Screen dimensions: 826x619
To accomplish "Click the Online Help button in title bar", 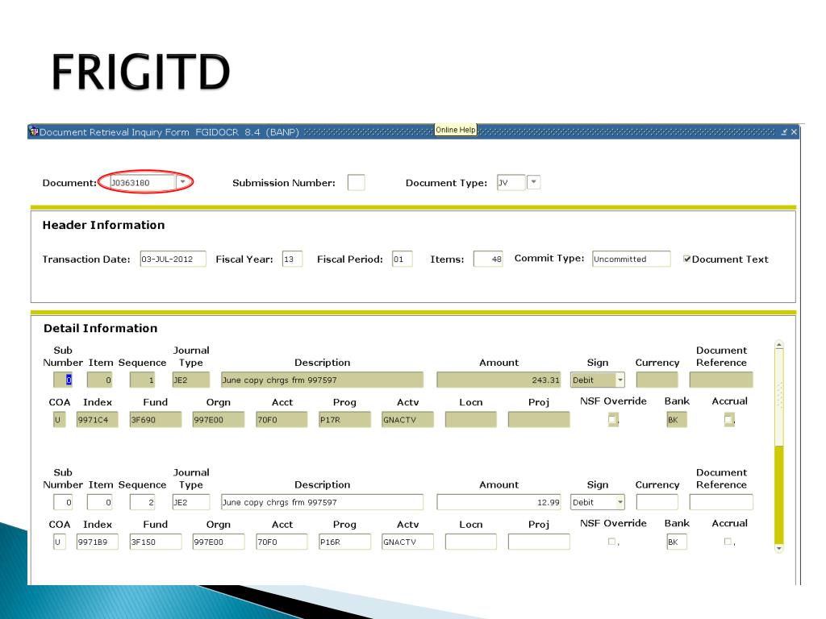I will 456,130.
